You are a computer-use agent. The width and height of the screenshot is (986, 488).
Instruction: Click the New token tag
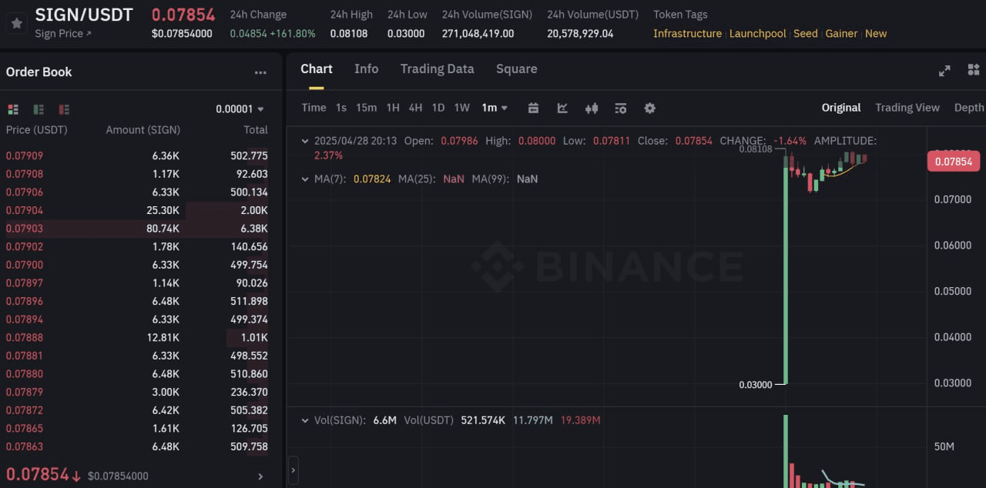pos(876,34)
